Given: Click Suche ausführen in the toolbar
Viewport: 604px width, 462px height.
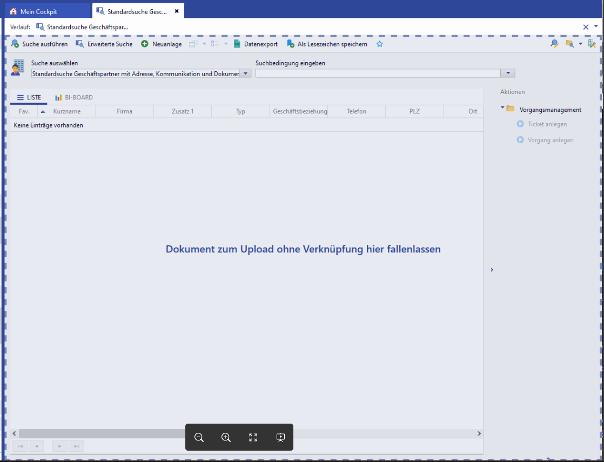Looking at the screenshot, I should (x=39, y=44).
